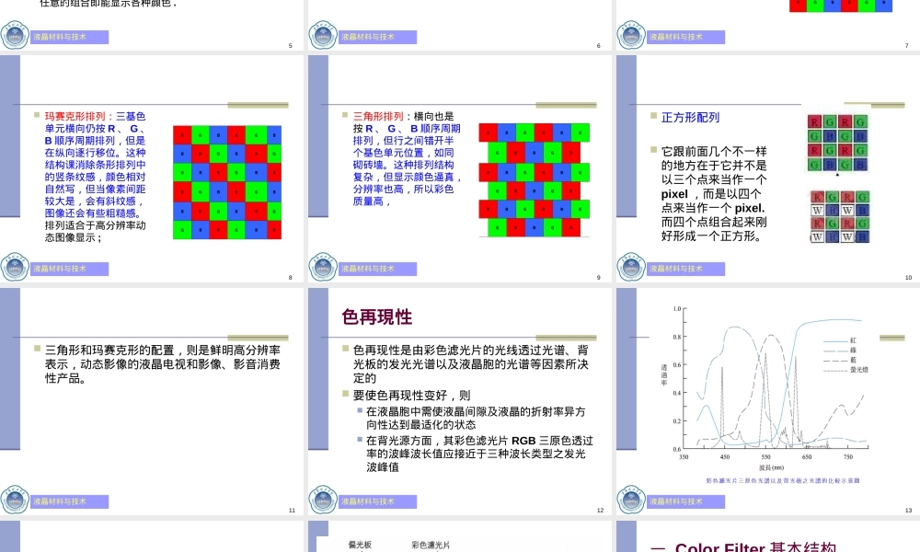Click the university logo on slide 5
This screenshot has width=920, height=552.
15,35
